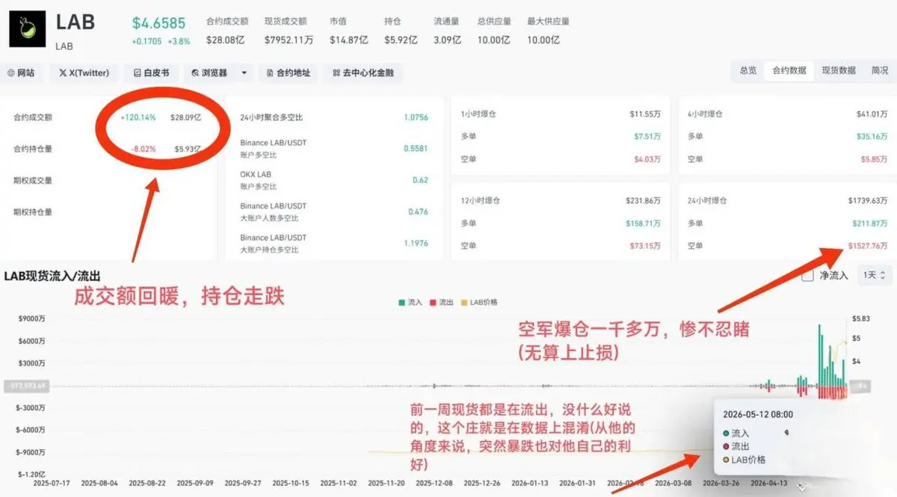Open the 1天 interval dropdown
This screenshot has height=497, width=897.
pyautogui.click(x=875, y=275)
